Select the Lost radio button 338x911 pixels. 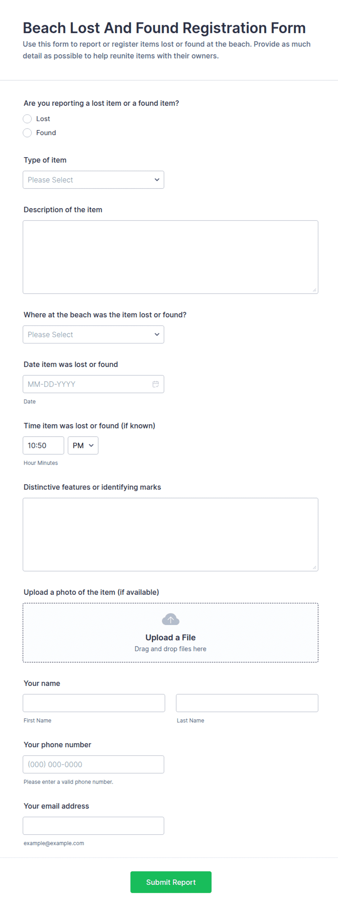(x=27, y=119)
